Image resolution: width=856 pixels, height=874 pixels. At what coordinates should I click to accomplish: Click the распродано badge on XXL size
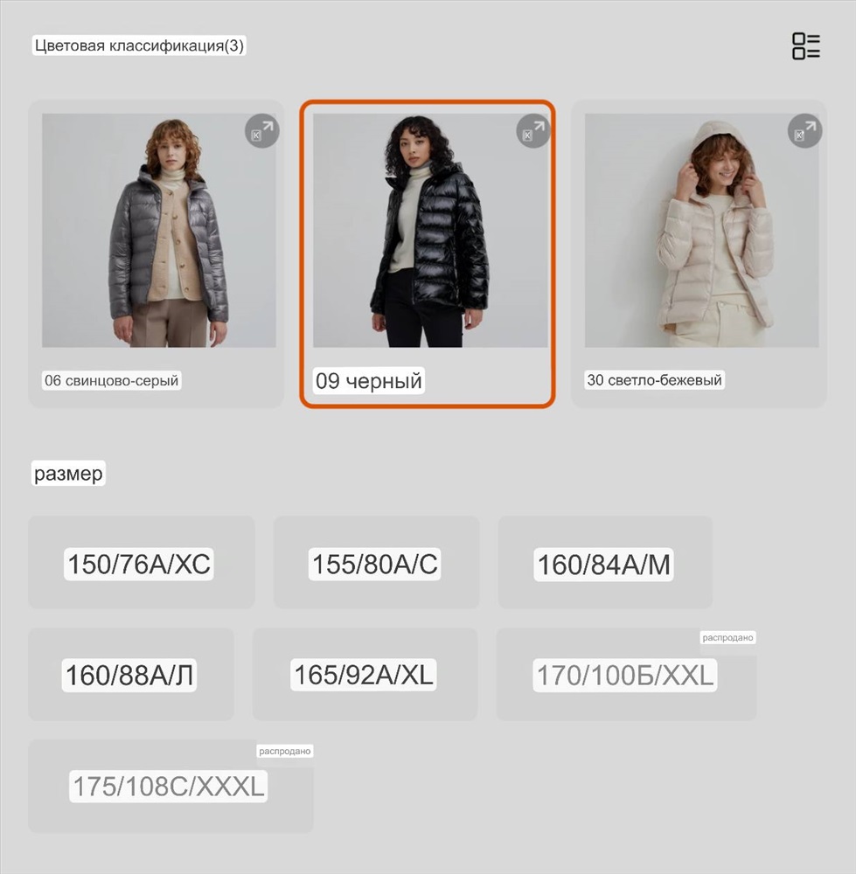(727, 638)
